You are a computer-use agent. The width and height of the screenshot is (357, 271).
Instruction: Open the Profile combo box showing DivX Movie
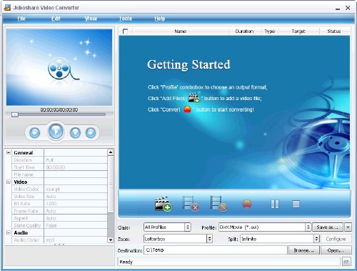(x=265, y=227)
